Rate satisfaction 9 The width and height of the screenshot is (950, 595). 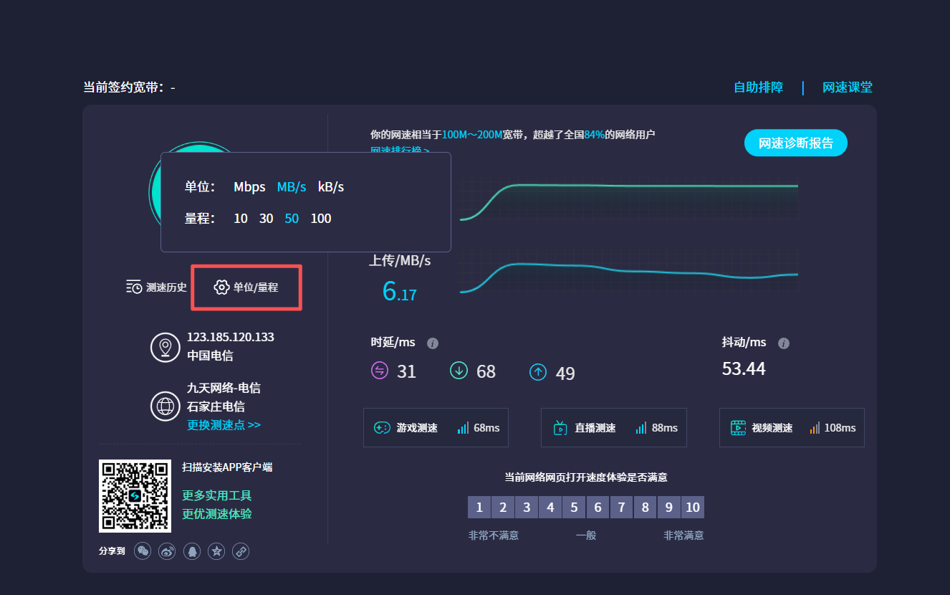pos(668,508)
